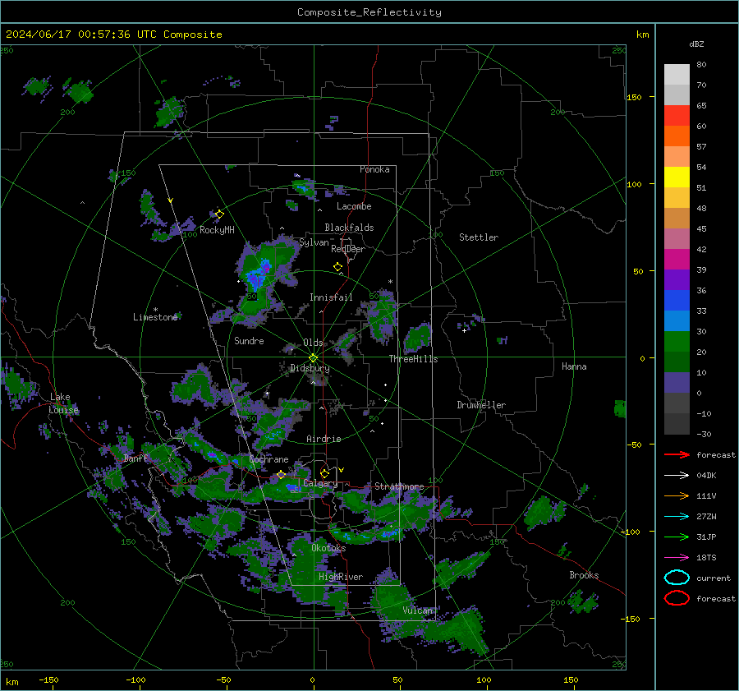The height and width of the screenshot is (691, 739).
Task: Click the Composite_Reflectivity title
Action: tap(369, 12)
